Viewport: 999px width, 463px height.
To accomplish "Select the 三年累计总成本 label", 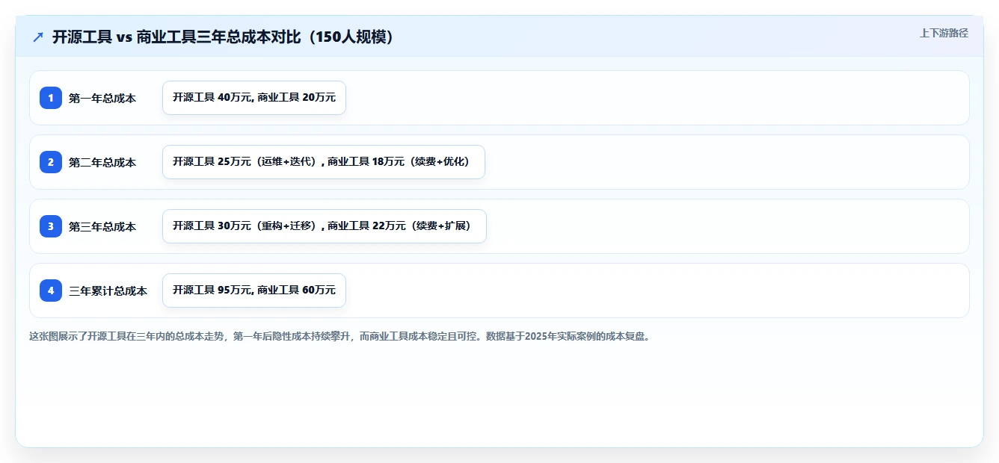I will tap(108, 290).
